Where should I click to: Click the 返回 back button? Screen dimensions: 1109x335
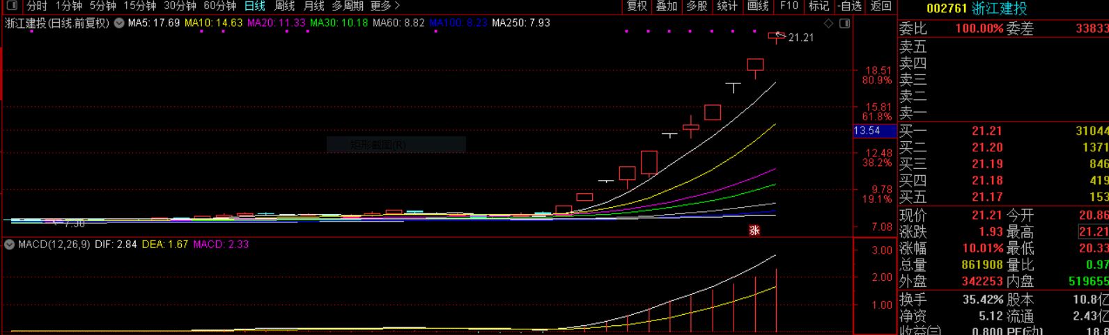click(x=881, y=6)
